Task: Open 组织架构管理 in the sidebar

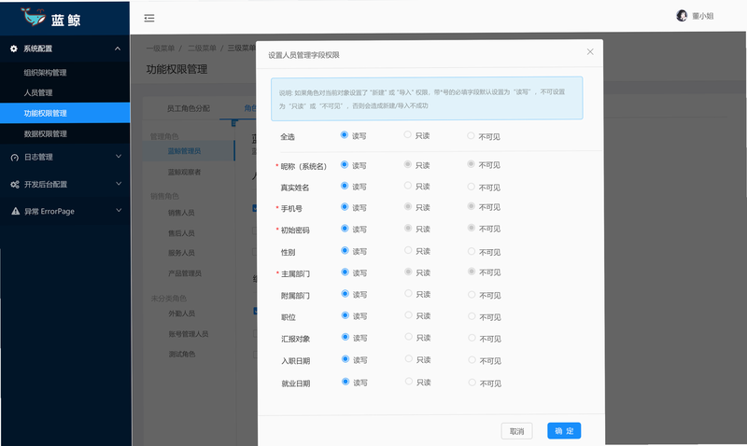Action: (x=45, y=73)
